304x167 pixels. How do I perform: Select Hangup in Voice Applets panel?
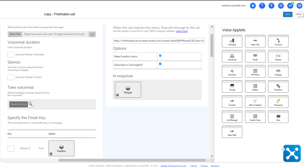point(278,71)
